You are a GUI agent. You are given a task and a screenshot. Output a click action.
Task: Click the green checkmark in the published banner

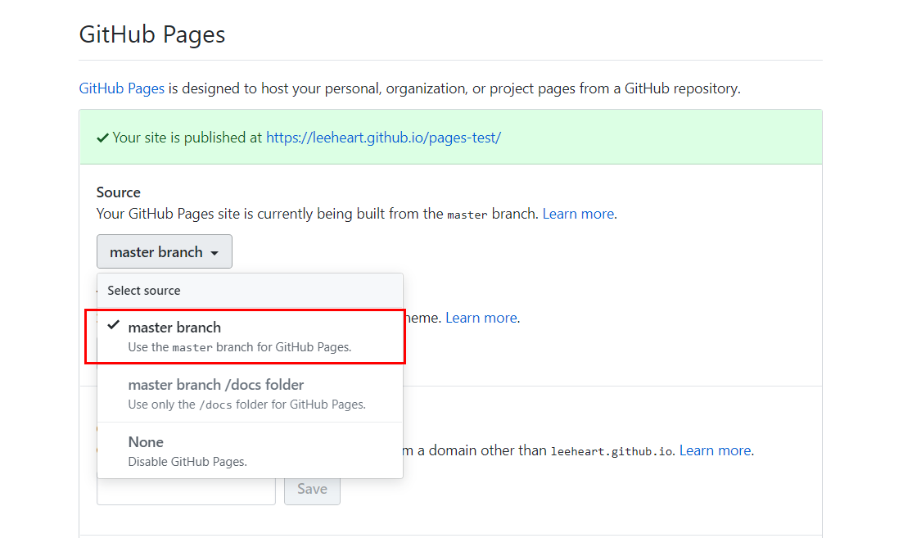click(102, 138)
